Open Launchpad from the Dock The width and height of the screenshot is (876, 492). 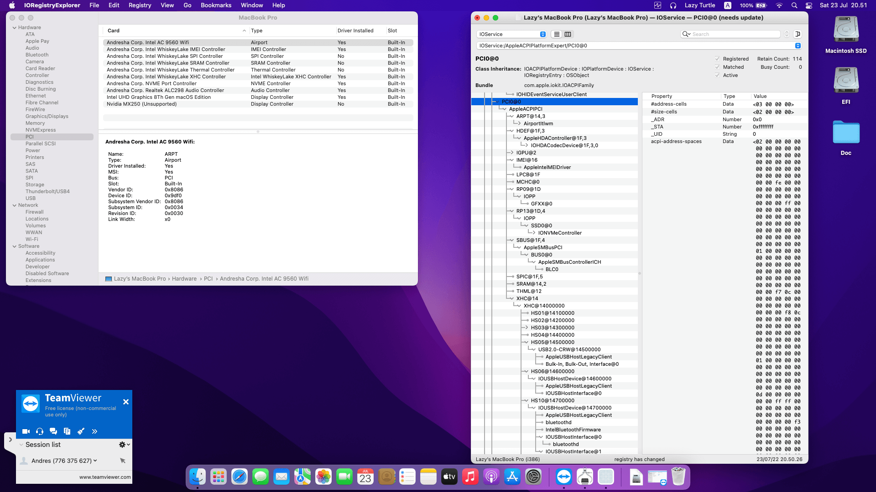click(219, 477)
